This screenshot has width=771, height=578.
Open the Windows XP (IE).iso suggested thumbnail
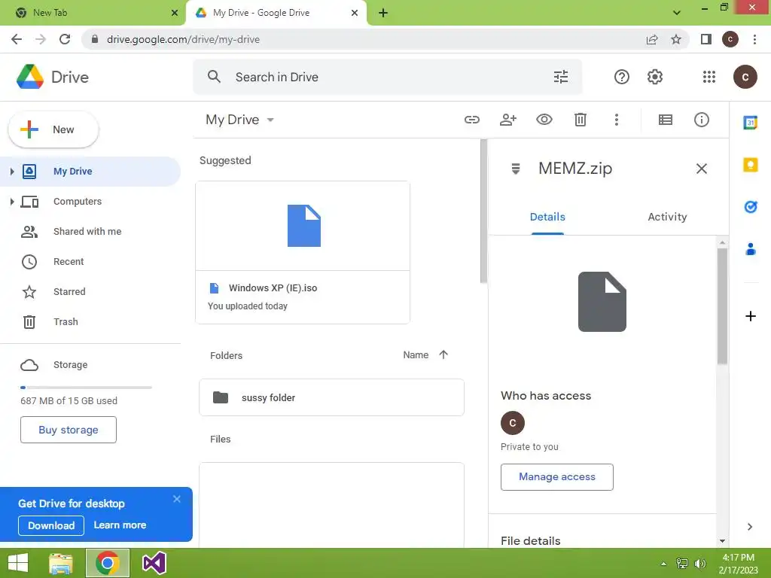pyautogui.click(x=303, y=226)
